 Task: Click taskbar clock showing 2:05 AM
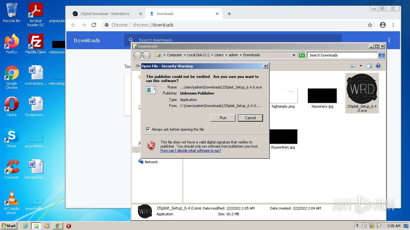(x=393, y=226)
